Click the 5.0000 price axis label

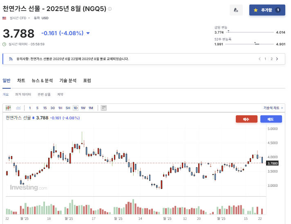point(273,129)
